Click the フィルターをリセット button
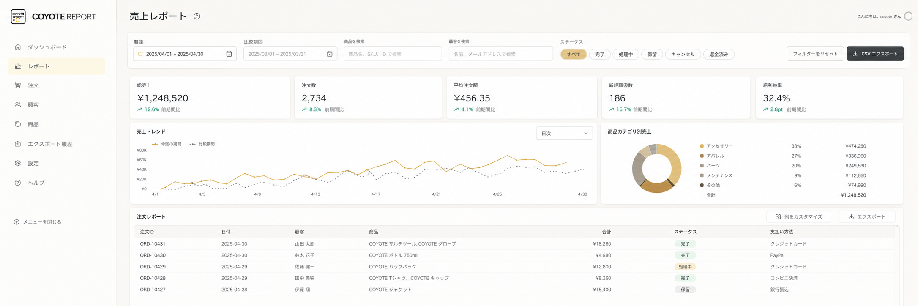This screenshot has height=306, width=918. pyautogui.click(x=815, y=54)
